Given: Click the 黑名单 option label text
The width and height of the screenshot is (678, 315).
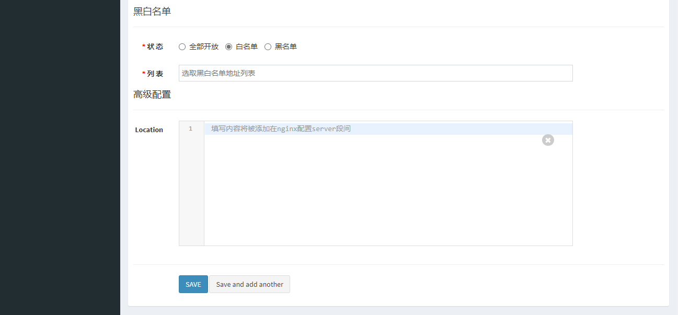Looking at the screenshot, I should pos(286,46).
